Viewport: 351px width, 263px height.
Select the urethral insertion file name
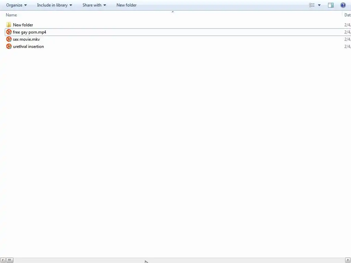(x=28, y=47)
